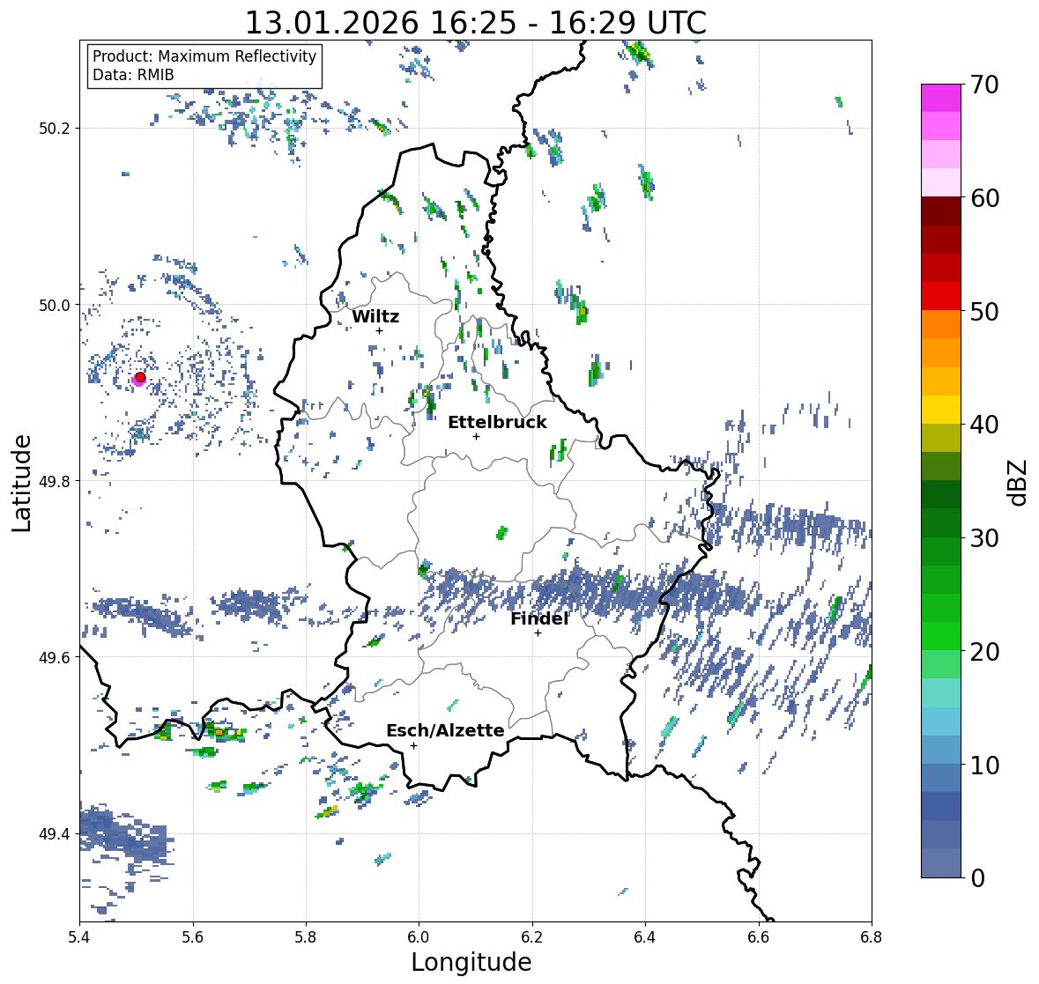
Task: Click the dBZ colorbar axis title
Action: 1019,482
